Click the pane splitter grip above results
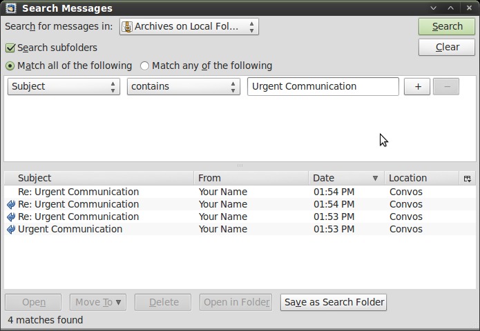Viewport: 480px width, 331px height. point(240,165)
